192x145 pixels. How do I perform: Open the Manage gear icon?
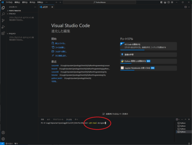coord(3,139)
